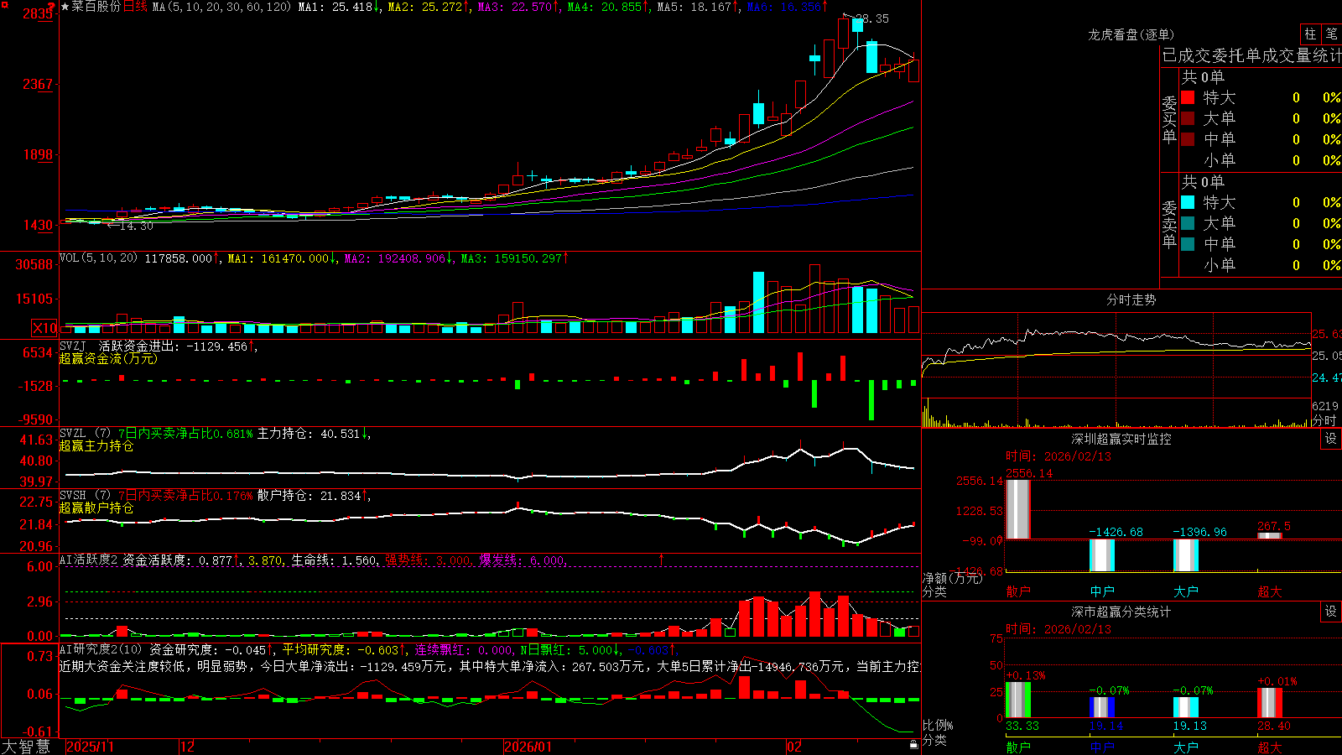1342x755 pixels.
Task: Click the X10 volume multiplier box
Action: coord(45,328)
